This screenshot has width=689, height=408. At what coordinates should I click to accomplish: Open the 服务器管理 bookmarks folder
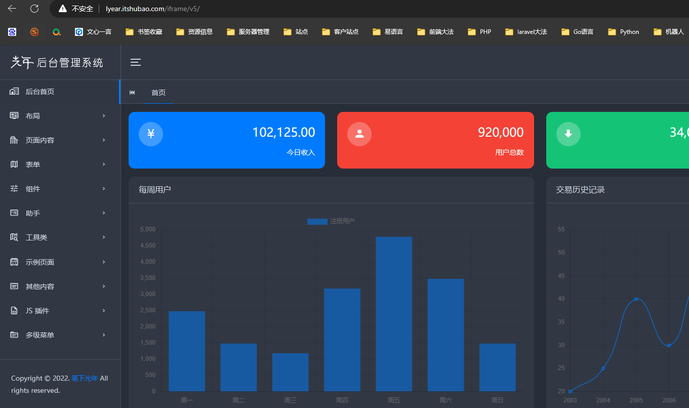248,32
